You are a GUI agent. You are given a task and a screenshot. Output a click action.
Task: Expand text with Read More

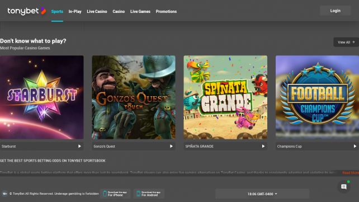351,173
